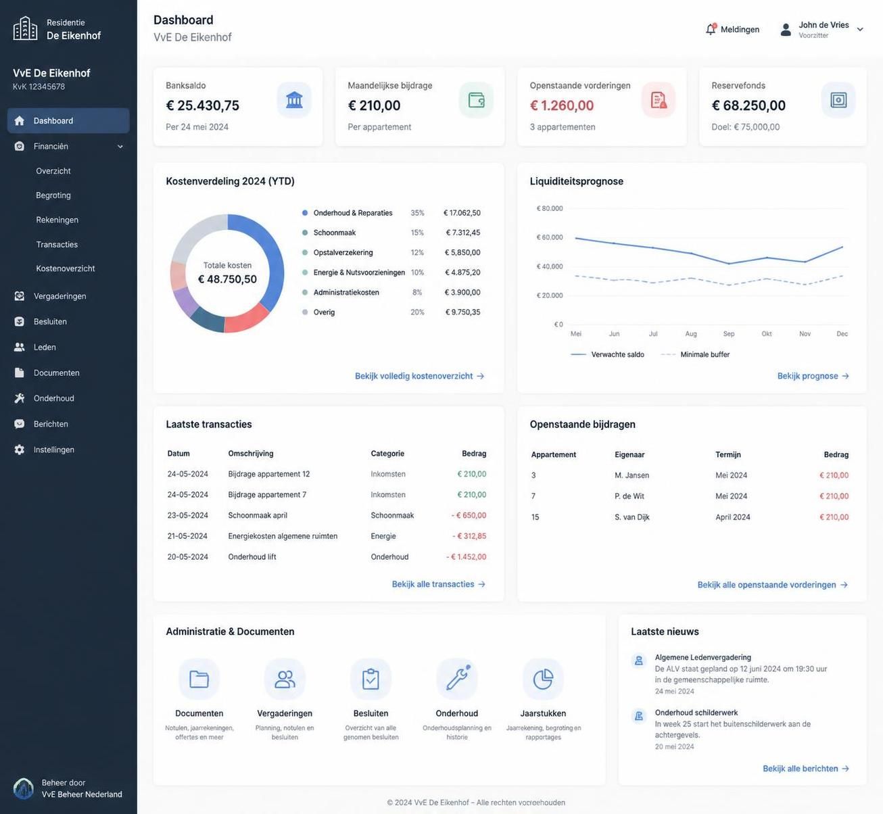Click the bank icon on Banksaldo card
883x814 pixels.
pos(294,100)
